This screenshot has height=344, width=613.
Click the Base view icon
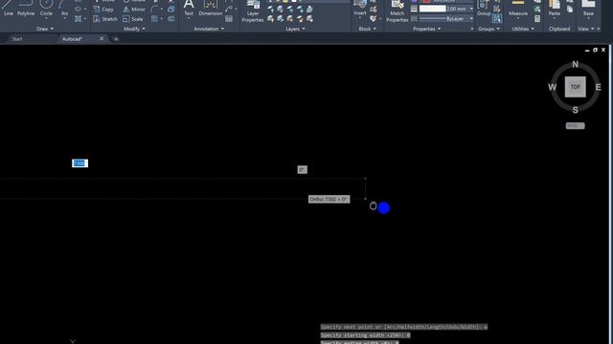588,8
